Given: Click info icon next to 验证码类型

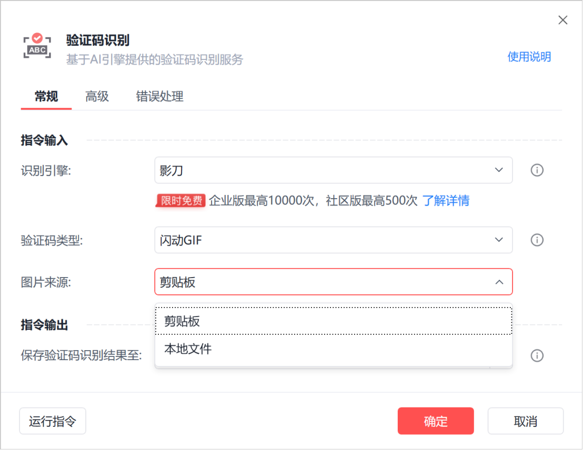Looking at the screenshot, I should coord(537,240).
